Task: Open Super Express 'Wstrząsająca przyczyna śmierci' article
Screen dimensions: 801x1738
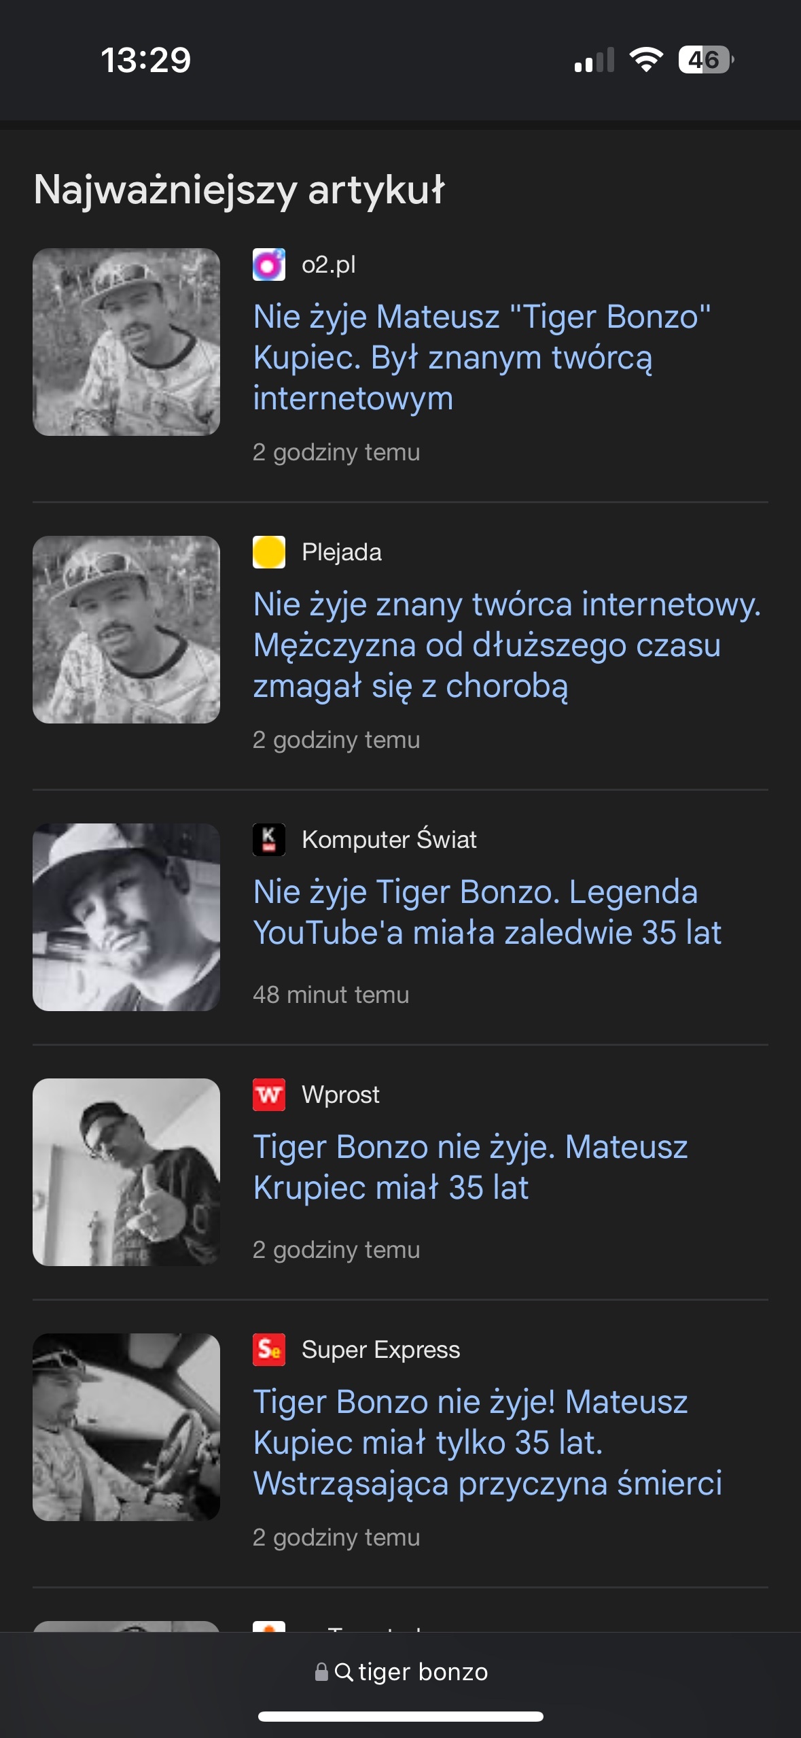Action: click(x=486, y=1443)
